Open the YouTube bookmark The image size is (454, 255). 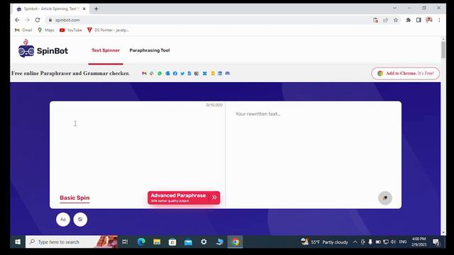point(71,30)
